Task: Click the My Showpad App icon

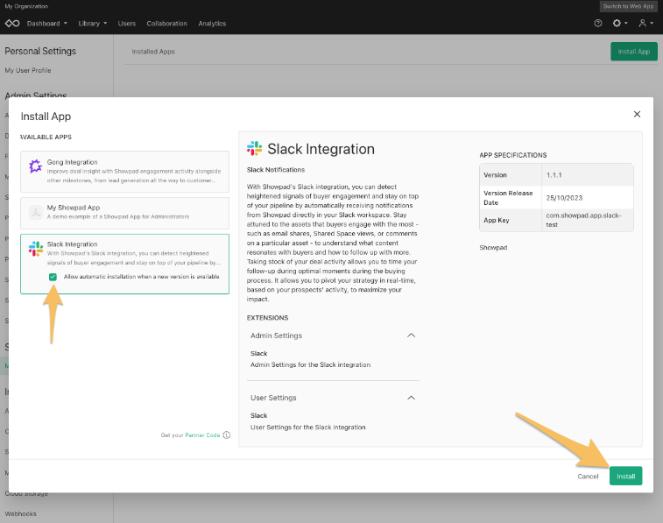Action: 36,212
